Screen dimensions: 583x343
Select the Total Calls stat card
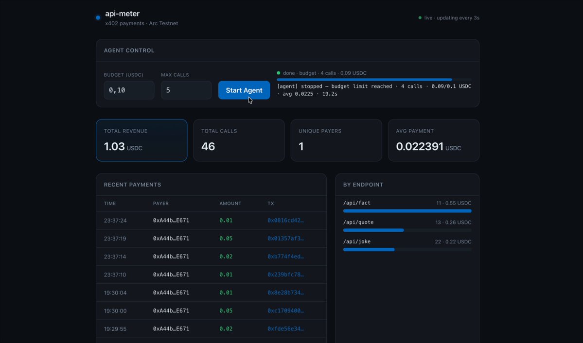pos(239,140)
